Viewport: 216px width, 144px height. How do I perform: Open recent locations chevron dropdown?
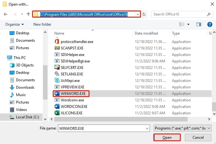(x=22, y=14)
